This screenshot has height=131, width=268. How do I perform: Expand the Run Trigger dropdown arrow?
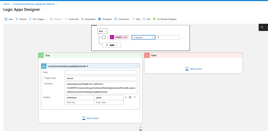tap(46, 19)
